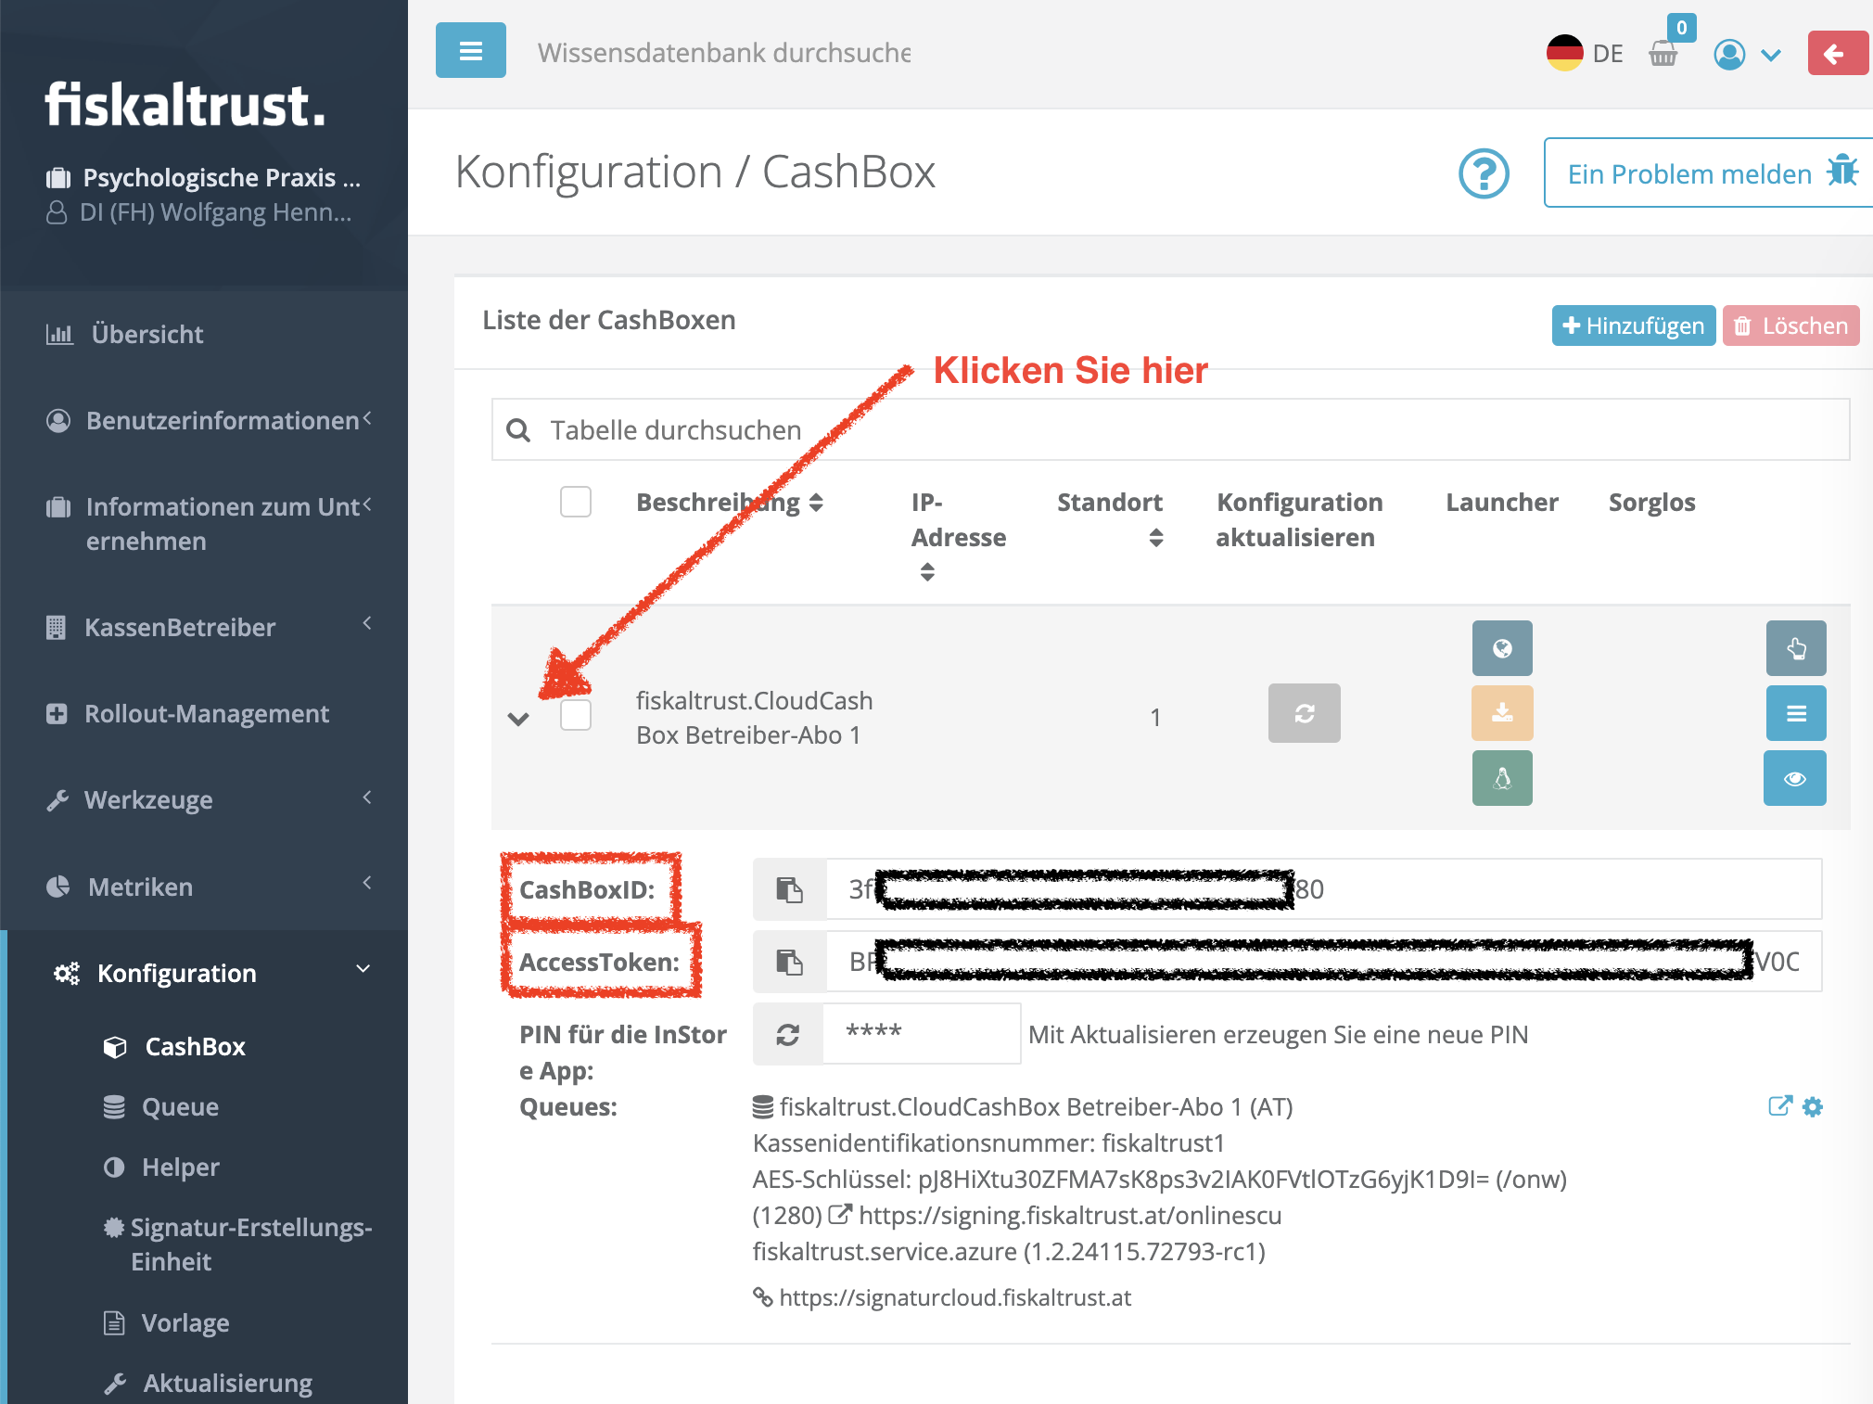Click queue name fiskaltrust.CloudCashBox Betreiber-Abo 1 (AT)
The width and height of the screenshot is (1873, 1404).
(x=1036, y=1106)
